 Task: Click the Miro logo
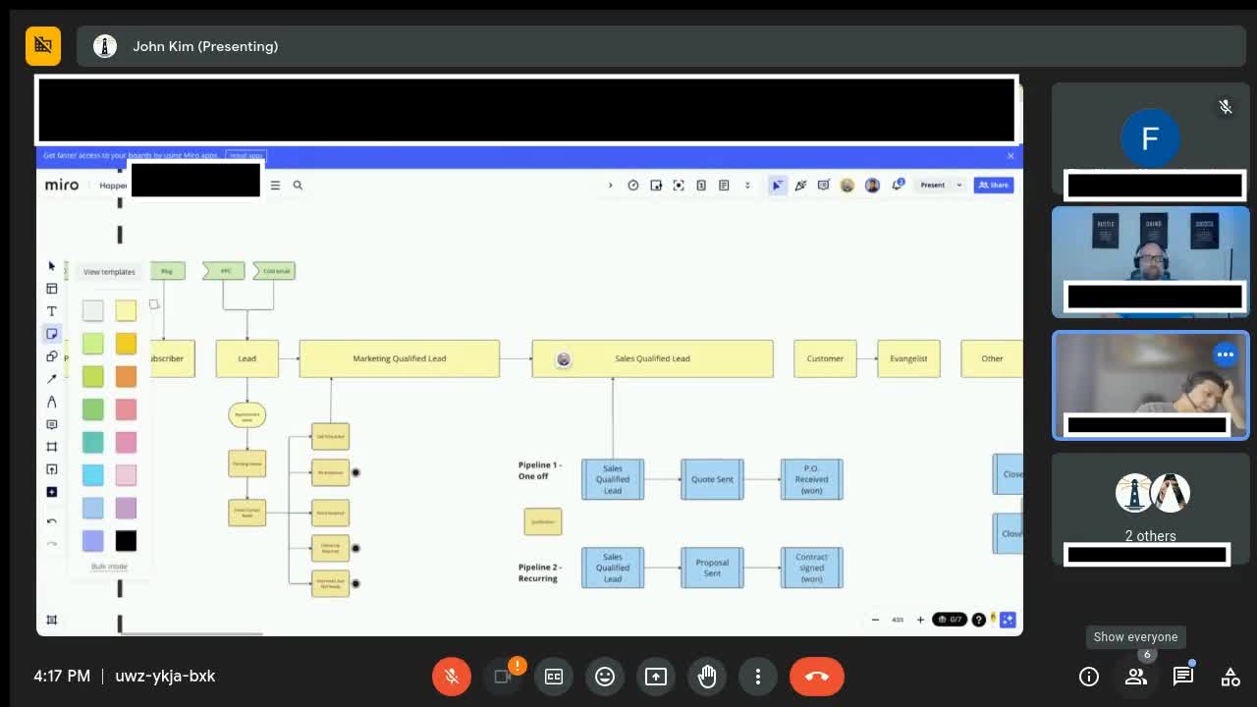pos(62,185)
